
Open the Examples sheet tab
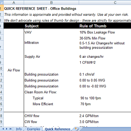33,129
